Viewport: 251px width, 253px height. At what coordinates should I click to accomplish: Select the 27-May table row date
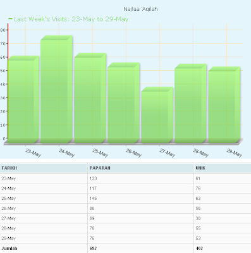[x=9, y=218]
